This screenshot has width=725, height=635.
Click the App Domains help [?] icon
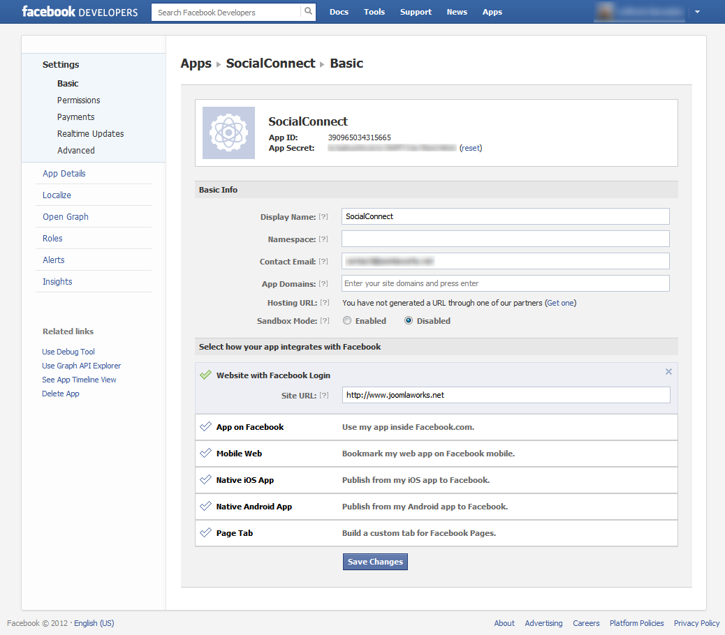pyautogui.click(x=323, y=283)
